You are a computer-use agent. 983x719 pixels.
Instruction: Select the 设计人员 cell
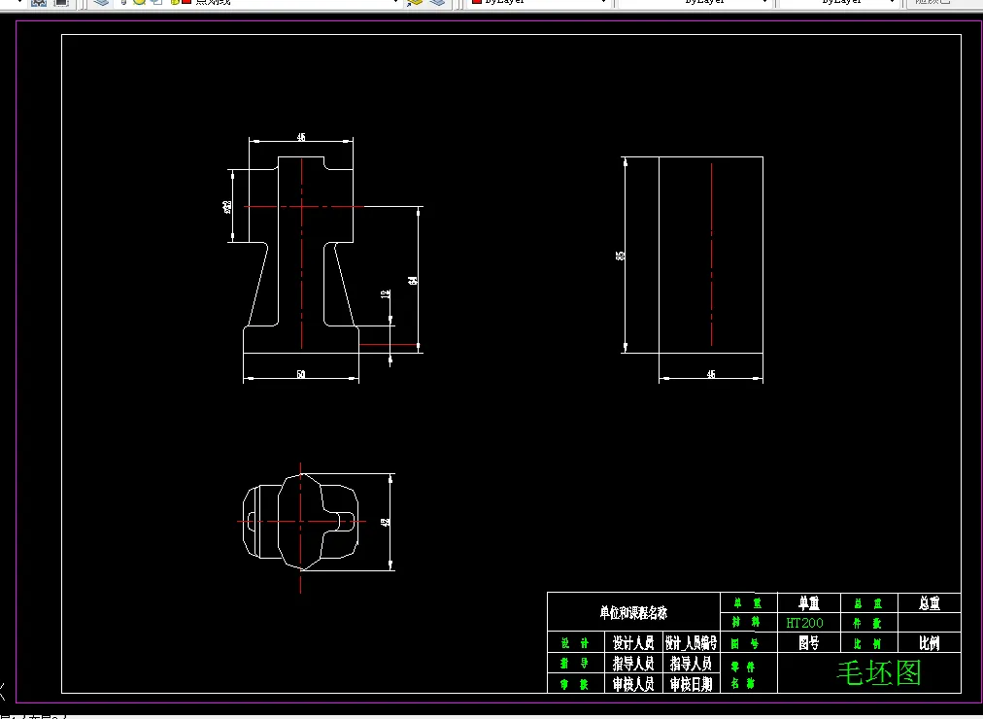tap(633, 642)
